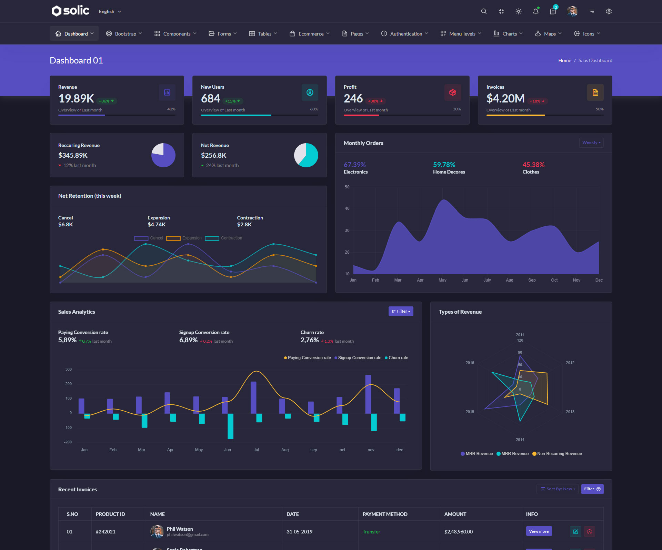Click the Home breadcrumb link

point(564,60)
